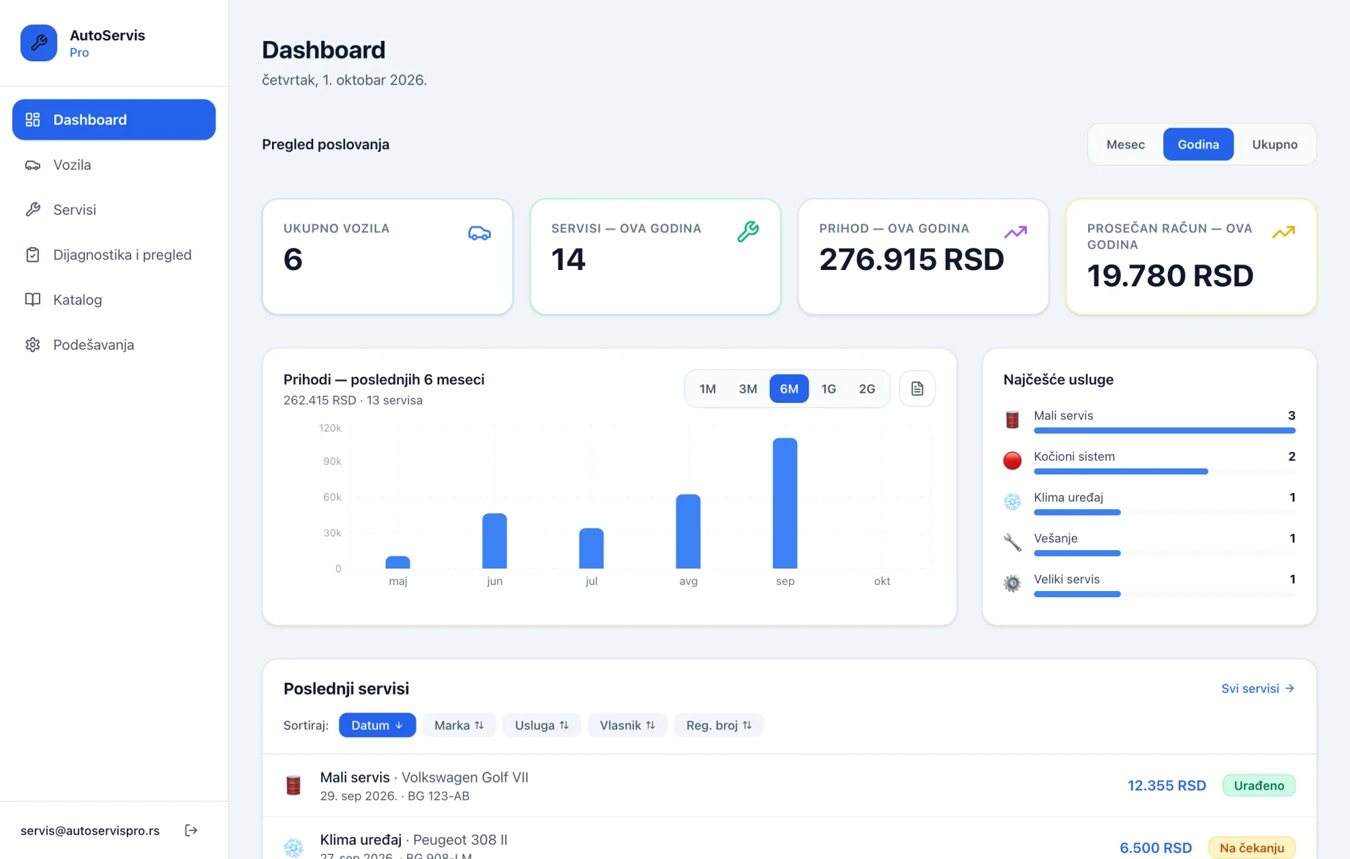This screenshot has height=859, width=1350.
Task: Set chart range to 2G
Action: tap(867, 389)
